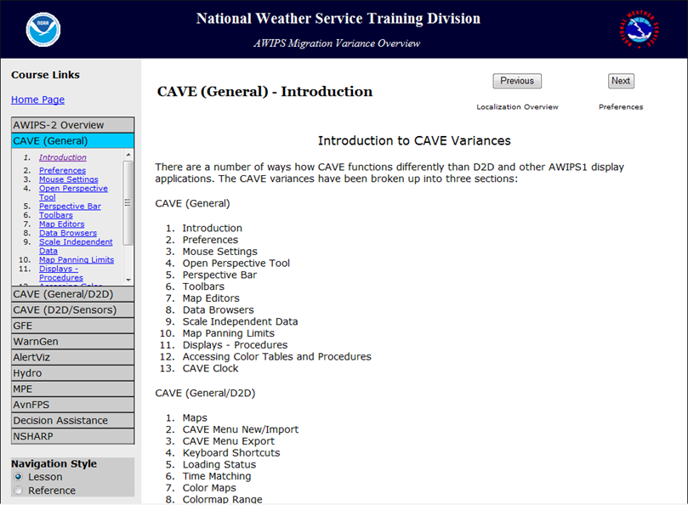Screen dimensions: 688x505
Task: Click the lesson list scroll down arrow
Action: (128, 280)
